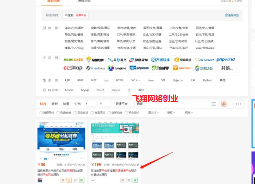Image resolution: width=255 pixels, height=184 pixels.
Task: Sort results by 最新 tab
Action: click(x=55, y=104)
